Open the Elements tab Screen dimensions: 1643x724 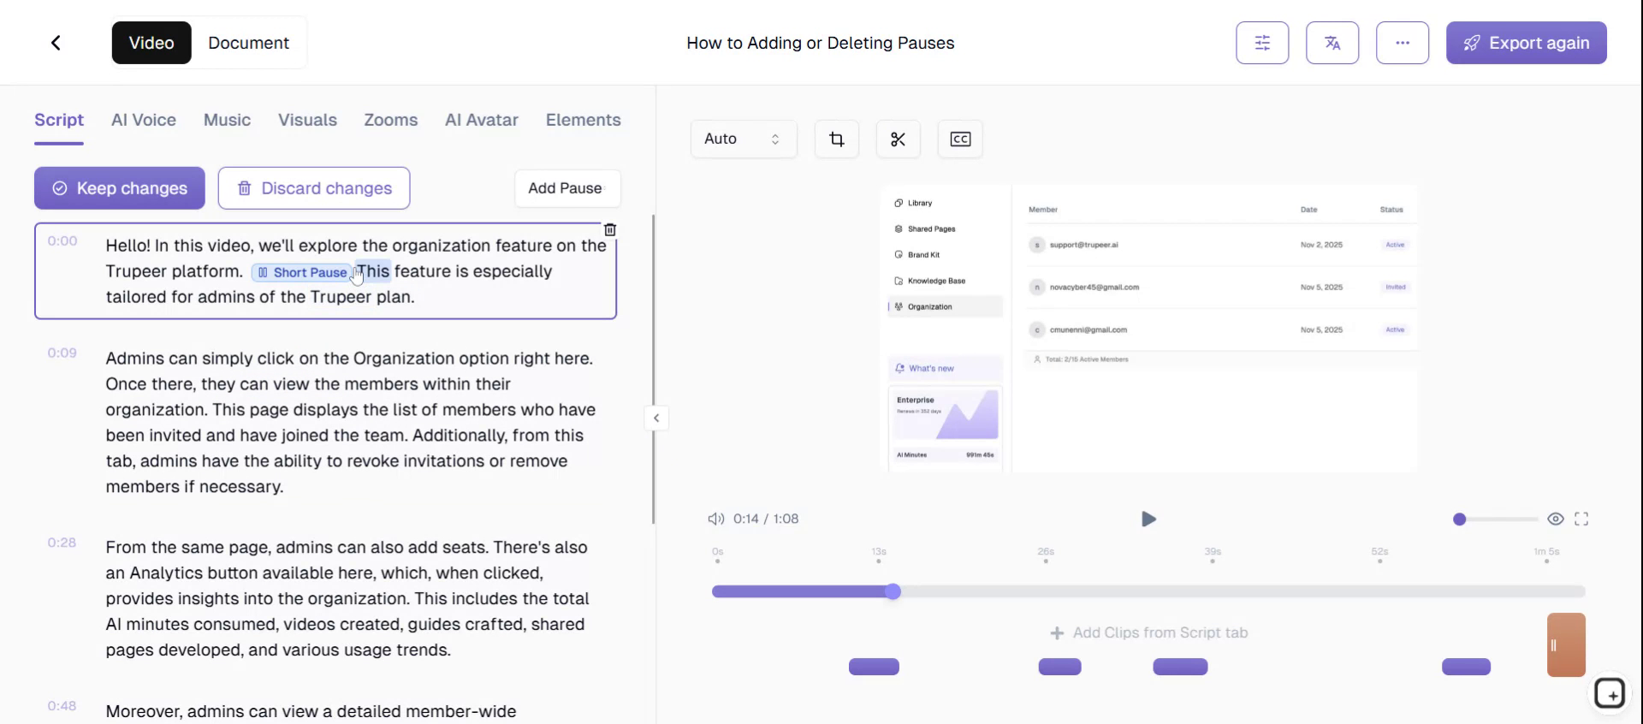(584, 120)
